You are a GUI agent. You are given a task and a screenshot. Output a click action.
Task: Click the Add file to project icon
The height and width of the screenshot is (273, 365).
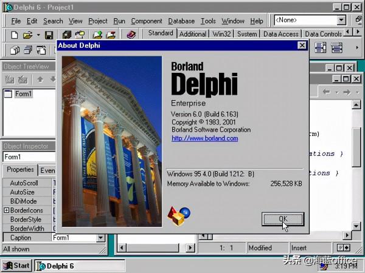point(97,35)
